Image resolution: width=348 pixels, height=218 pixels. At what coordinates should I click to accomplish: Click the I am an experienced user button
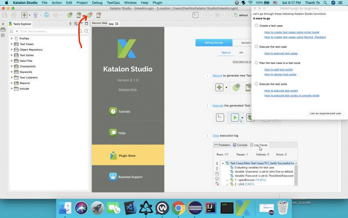tap(325, 113)
